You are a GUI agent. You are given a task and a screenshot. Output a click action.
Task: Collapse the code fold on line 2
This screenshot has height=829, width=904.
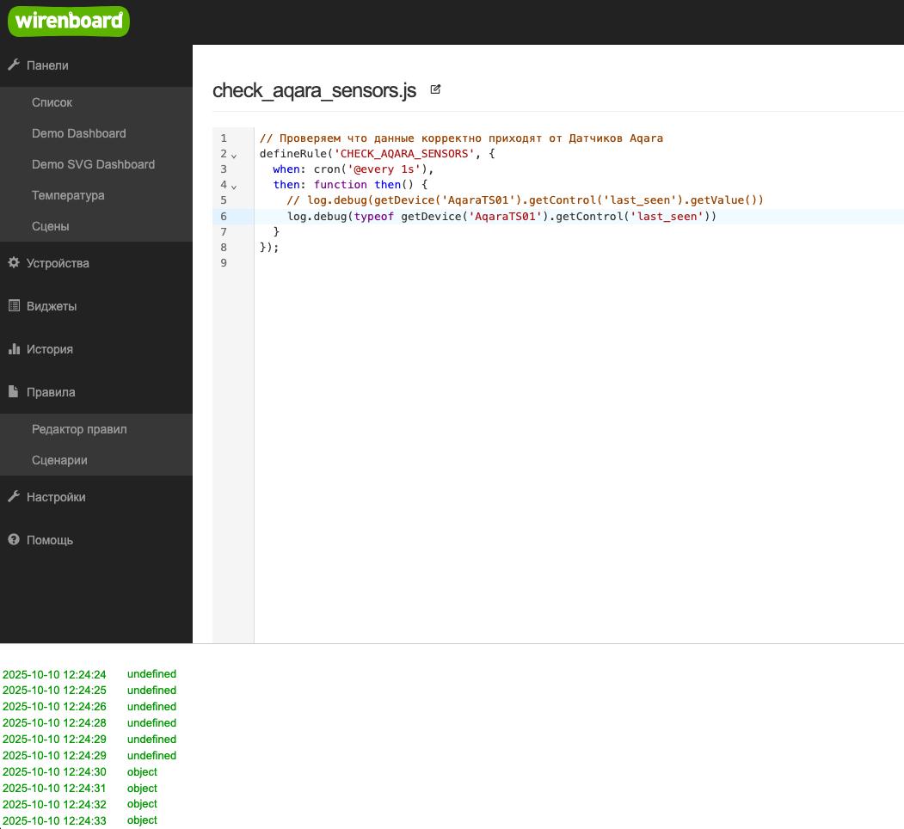233,156
